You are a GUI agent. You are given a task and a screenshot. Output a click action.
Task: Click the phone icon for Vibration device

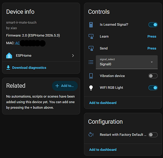[91, 76]
